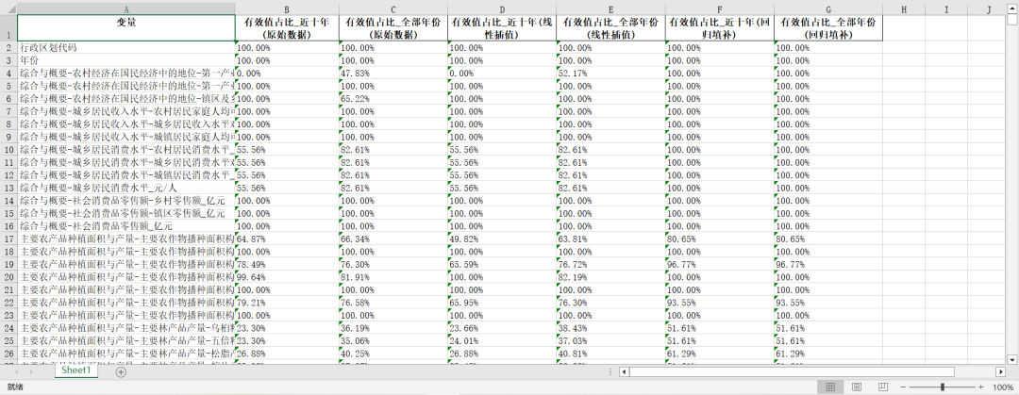Image resolution: width=1019 pixels, height=395 pixels.
Task: Select cell '66.34%' in column C
Action: (x=393, y=239)
